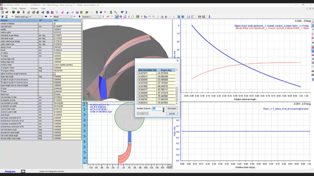Click the open folder toolbar icon

pos(7,12)
